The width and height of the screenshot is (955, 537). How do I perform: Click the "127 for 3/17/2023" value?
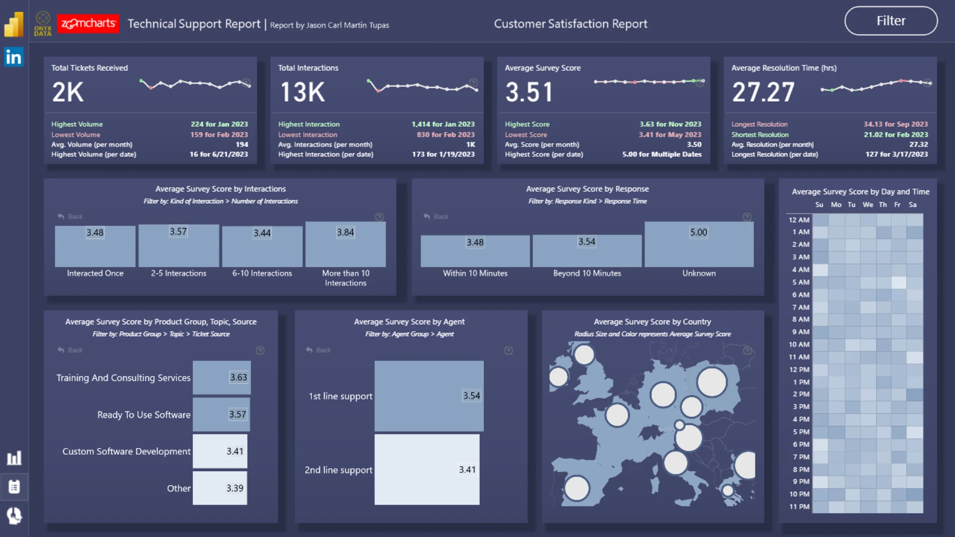[x=897, y=155]
